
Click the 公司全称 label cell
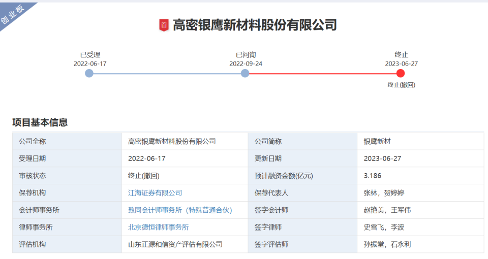(x=67, y=142)
